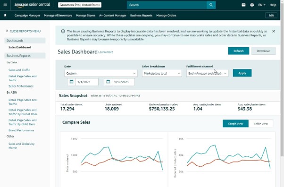Select the Dashboards sidebar section
This screenshot has height=187, width=284.
click(25, 41)
